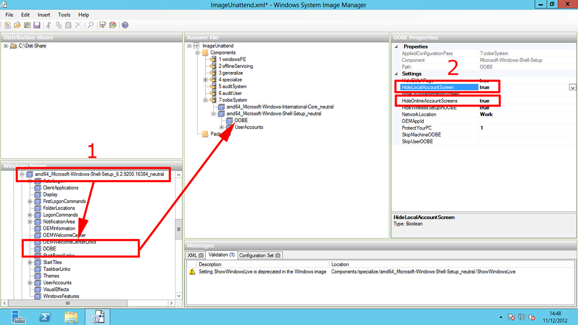
Task: Select 3 generalize pass
Action: pos(231,73)
